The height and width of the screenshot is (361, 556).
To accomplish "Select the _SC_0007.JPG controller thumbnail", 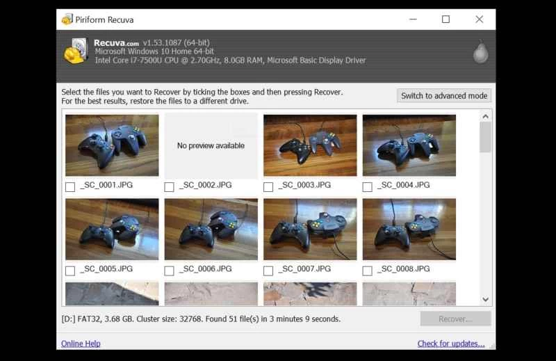I will (x=310, y=230).
